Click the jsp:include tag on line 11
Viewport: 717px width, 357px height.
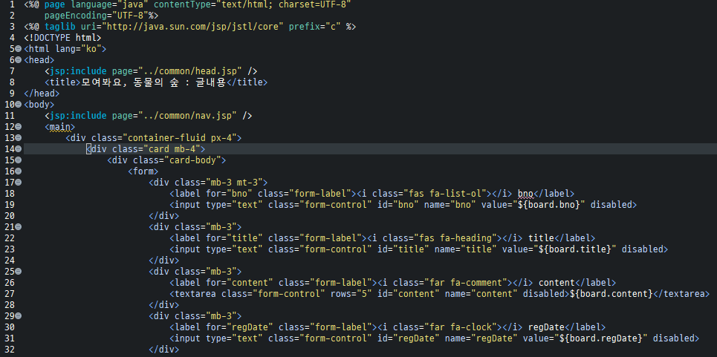[x=78, y=116]
